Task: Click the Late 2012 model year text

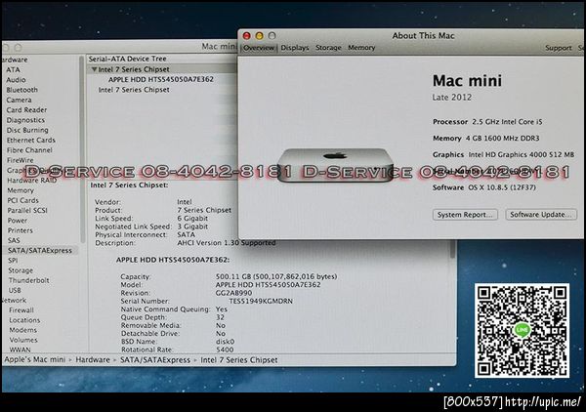Action: 452,98
